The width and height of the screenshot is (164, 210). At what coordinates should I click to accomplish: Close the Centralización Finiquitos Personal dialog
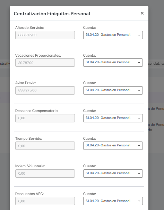(x=142, y=13)
